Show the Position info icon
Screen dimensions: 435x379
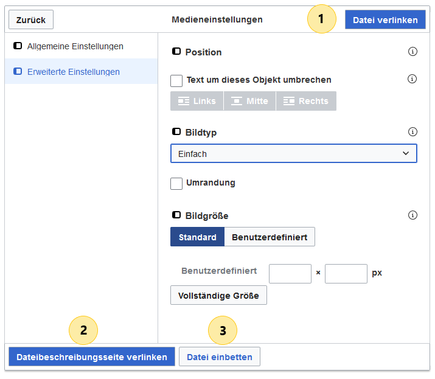click(x=412, y=51)
